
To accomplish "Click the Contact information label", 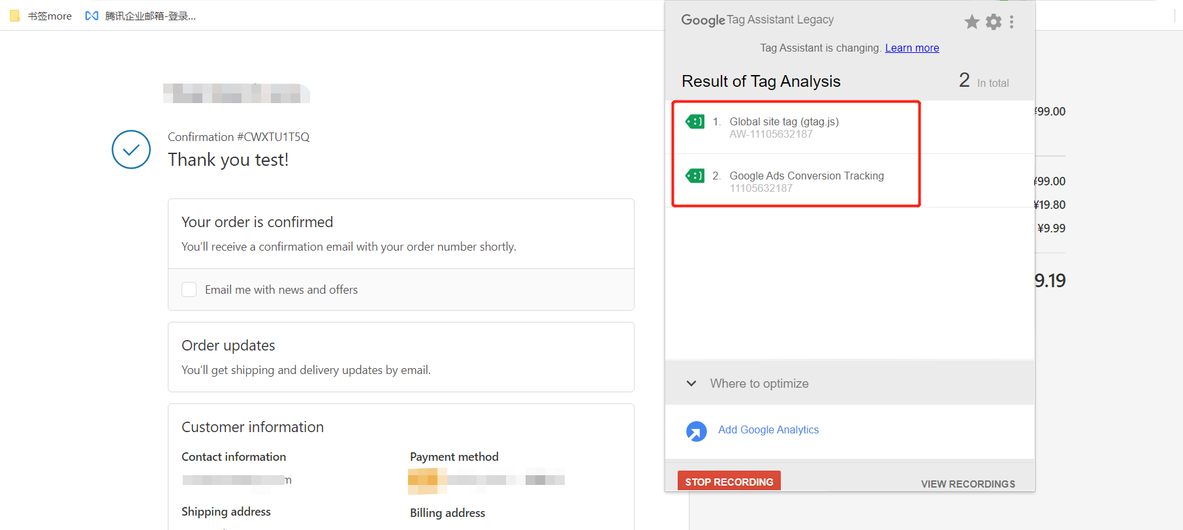I will pyautogui.click(x=234, y=457).
